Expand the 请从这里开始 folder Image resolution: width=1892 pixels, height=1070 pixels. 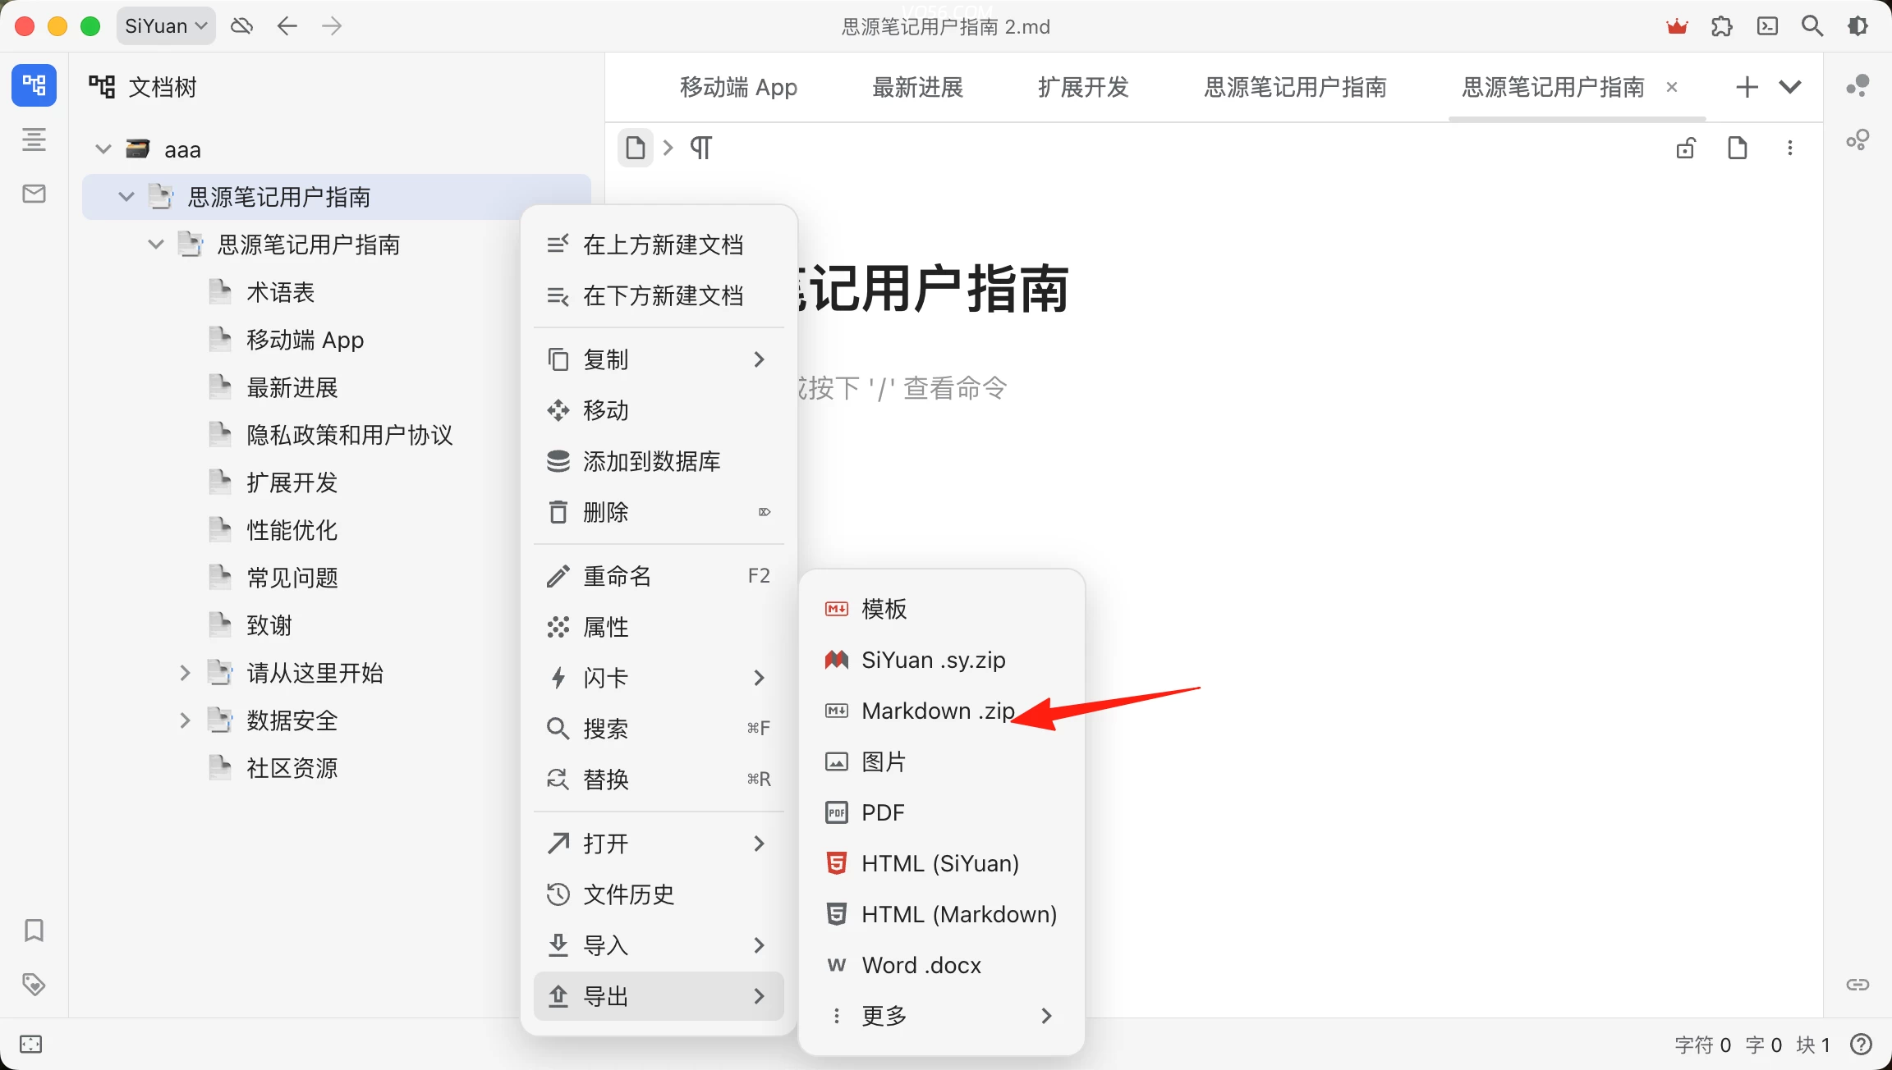click(185, 673)
